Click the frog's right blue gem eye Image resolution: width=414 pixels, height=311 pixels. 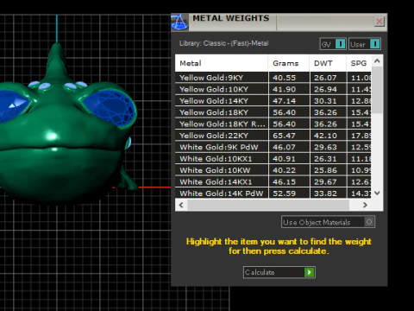110,108
